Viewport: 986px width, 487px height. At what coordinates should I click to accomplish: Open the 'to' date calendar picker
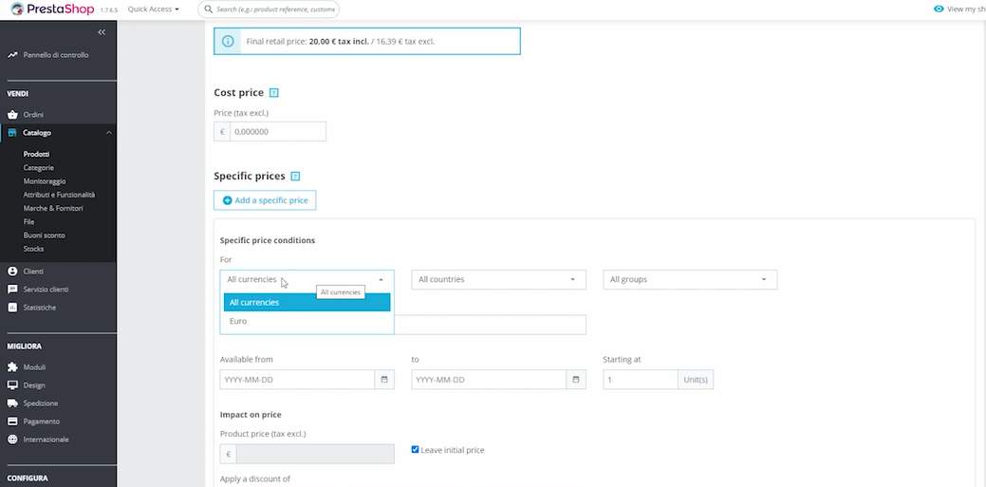pos(576,380)
